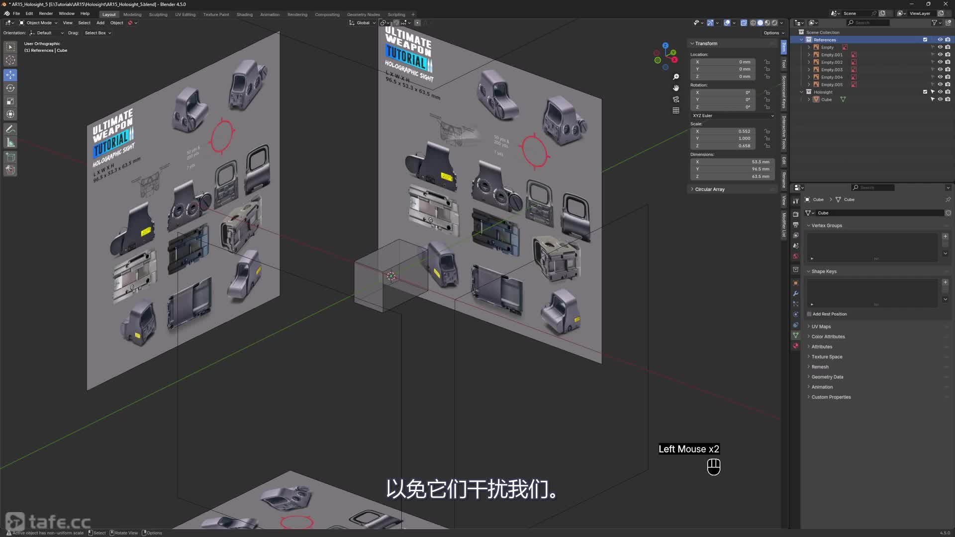Select the Add Cube tool
Image resolution: width=955 pixels, height=537 pixels.
(x=10, y=157)
